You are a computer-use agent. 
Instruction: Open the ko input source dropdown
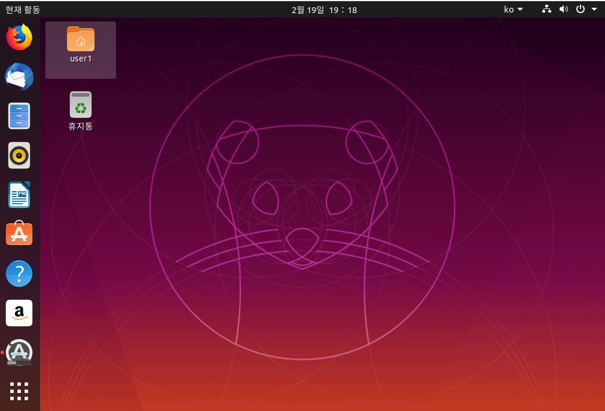(513, 9)
